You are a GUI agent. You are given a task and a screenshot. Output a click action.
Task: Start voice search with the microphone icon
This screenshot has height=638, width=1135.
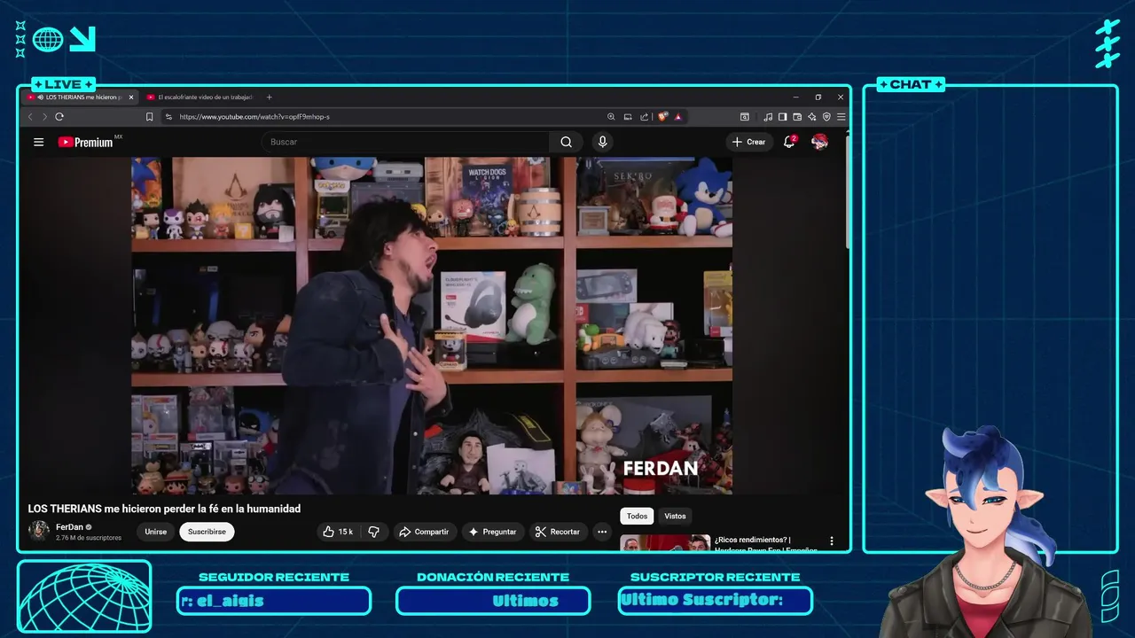[602, 142]
